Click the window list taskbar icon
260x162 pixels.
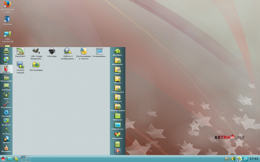[16, 159]
